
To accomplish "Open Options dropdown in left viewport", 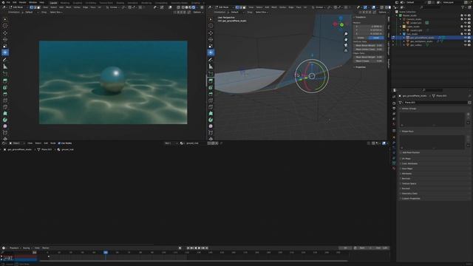I will [x=197, y=13].
